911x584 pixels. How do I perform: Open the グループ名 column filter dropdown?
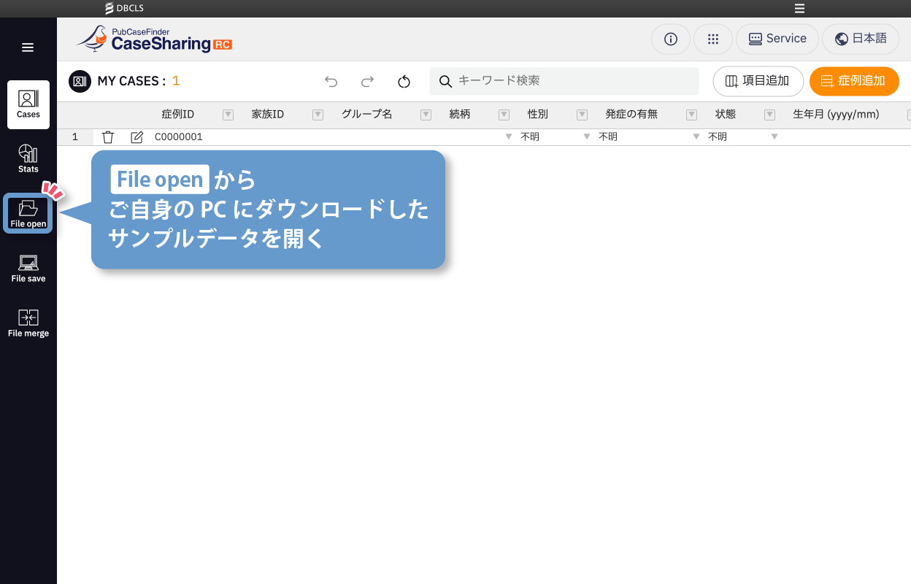pos(426,115)
